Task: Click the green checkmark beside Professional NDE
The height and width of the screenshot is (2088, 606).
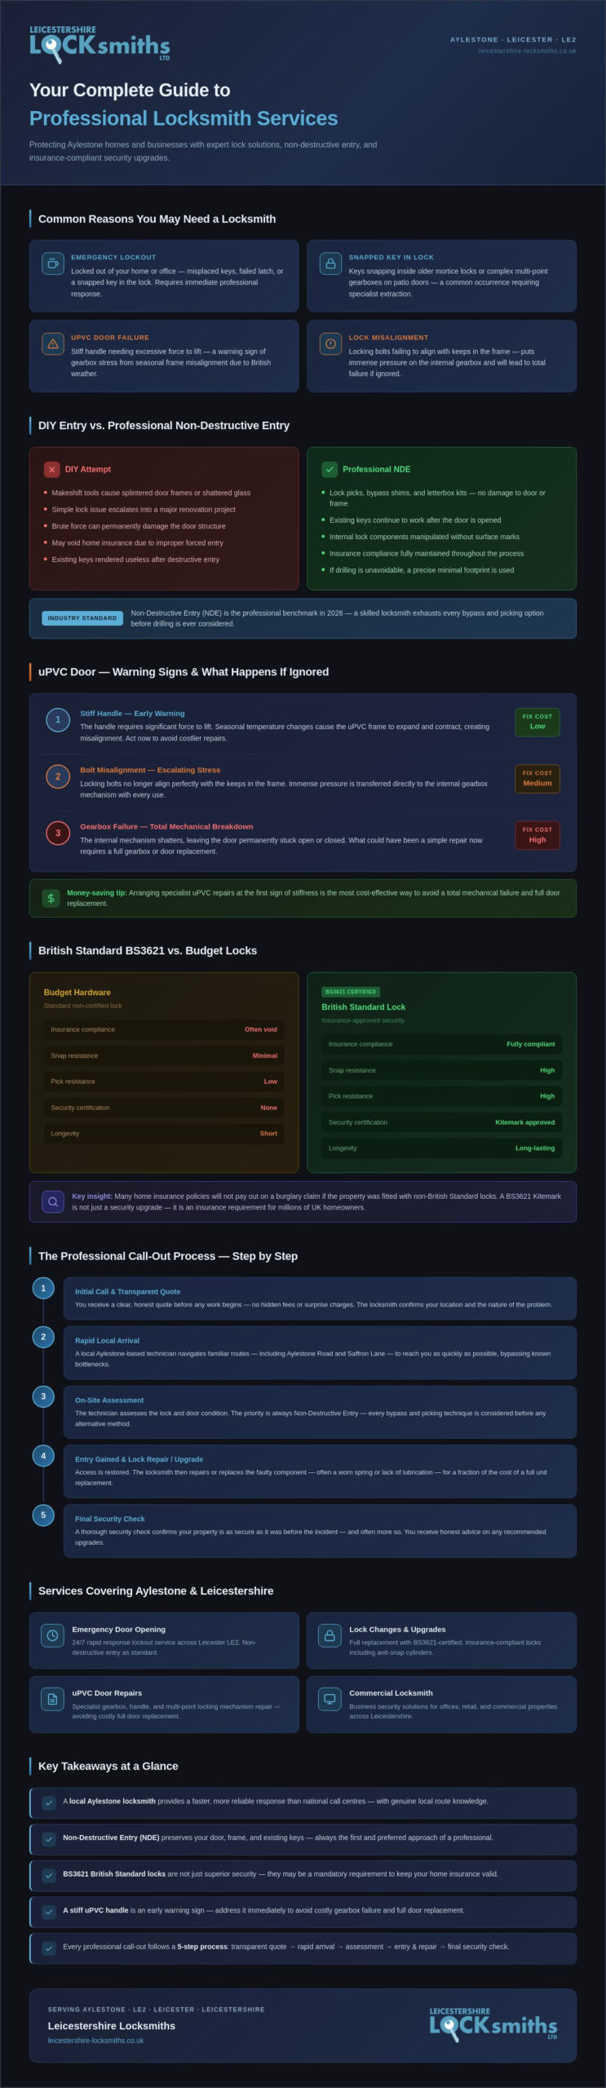Action: (x=330, y=469)
